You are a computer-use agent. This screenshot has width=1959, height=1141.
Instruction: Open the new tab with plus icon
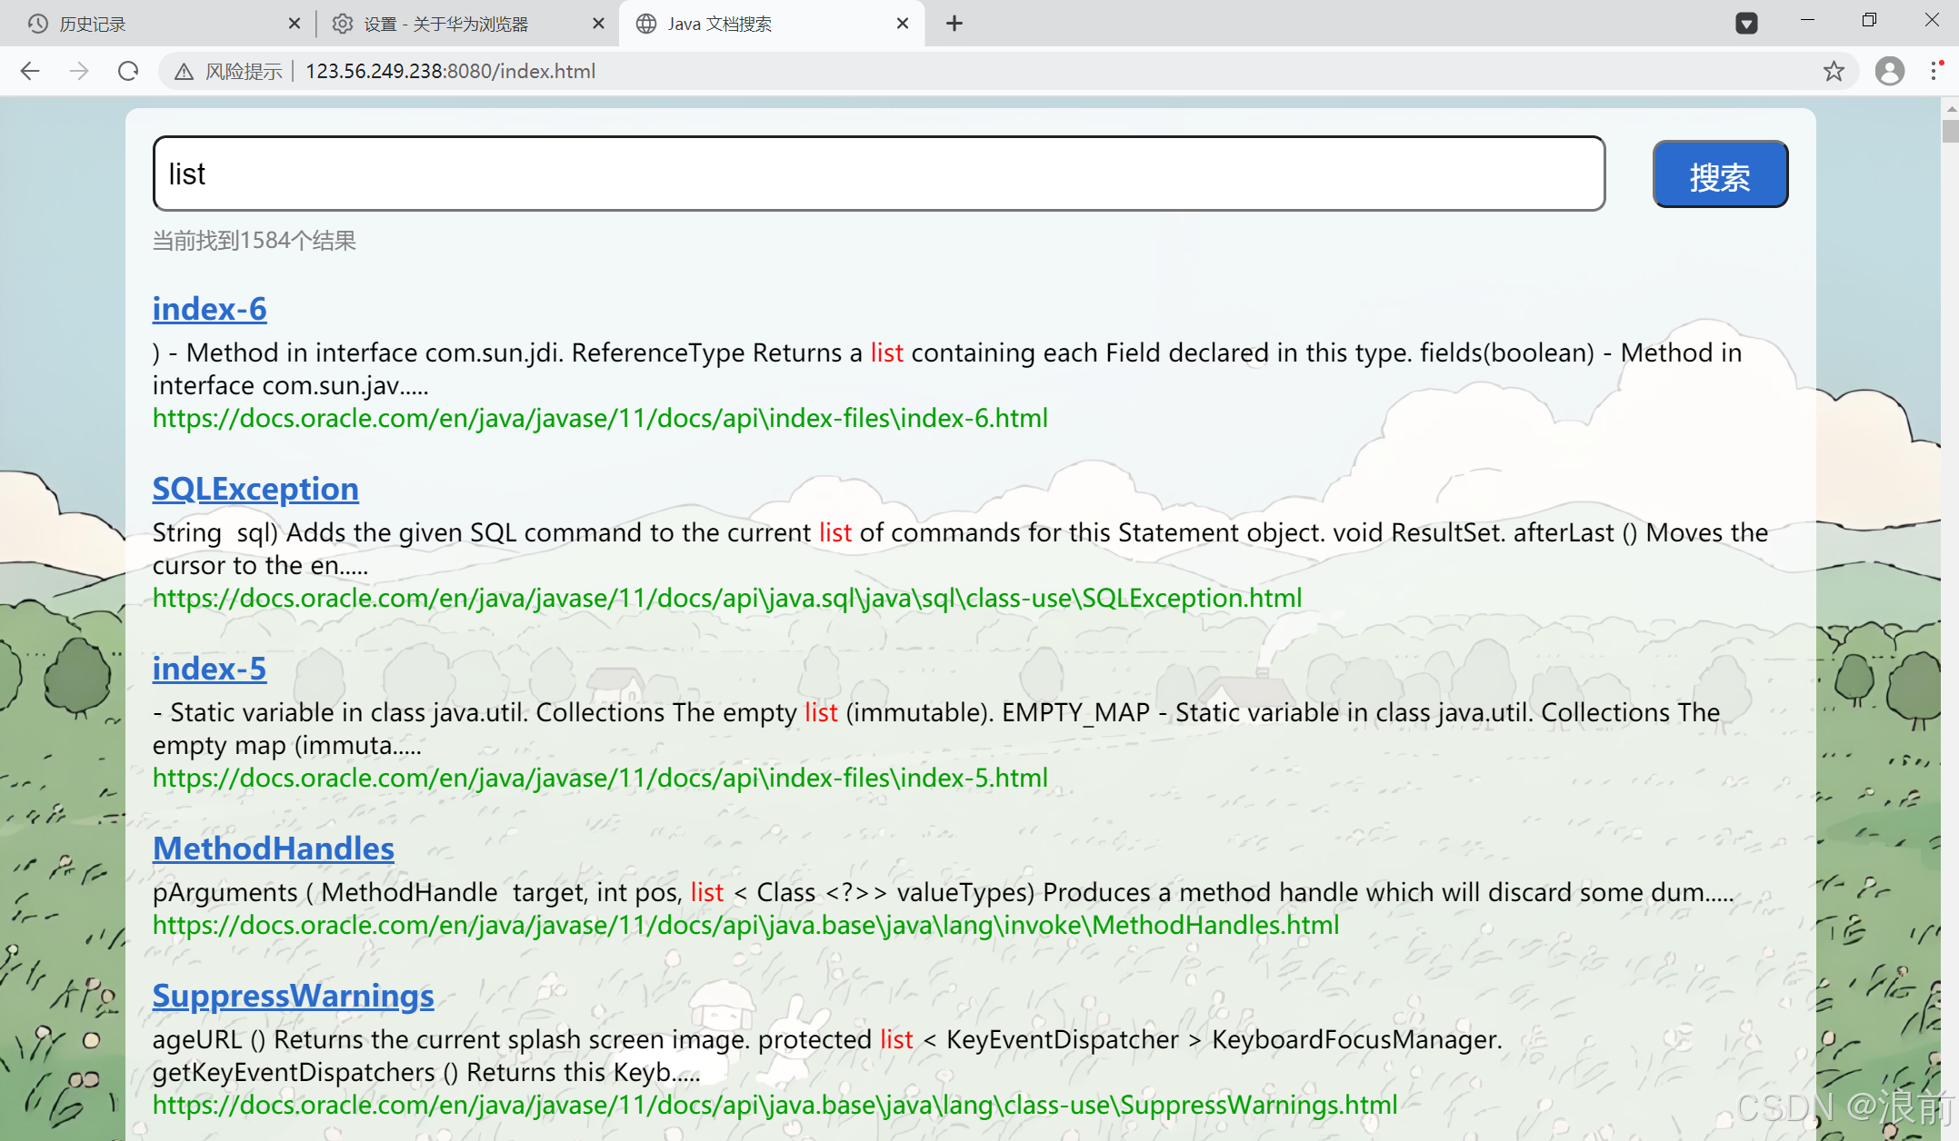954,24
